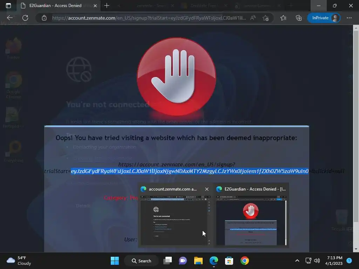Click the Microsoft Edge taskbar icon
This screenshot has width=359, height=269.
coord(214,261)
